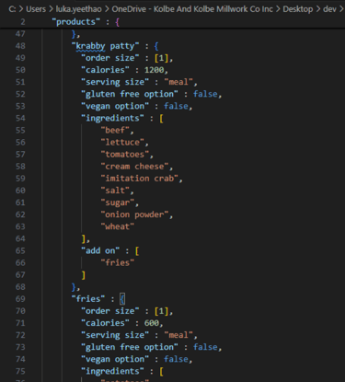The width and height of the screenshot is (345, 382).
Task: Click the "fries" key on line 69
Action: pos(88,299)
